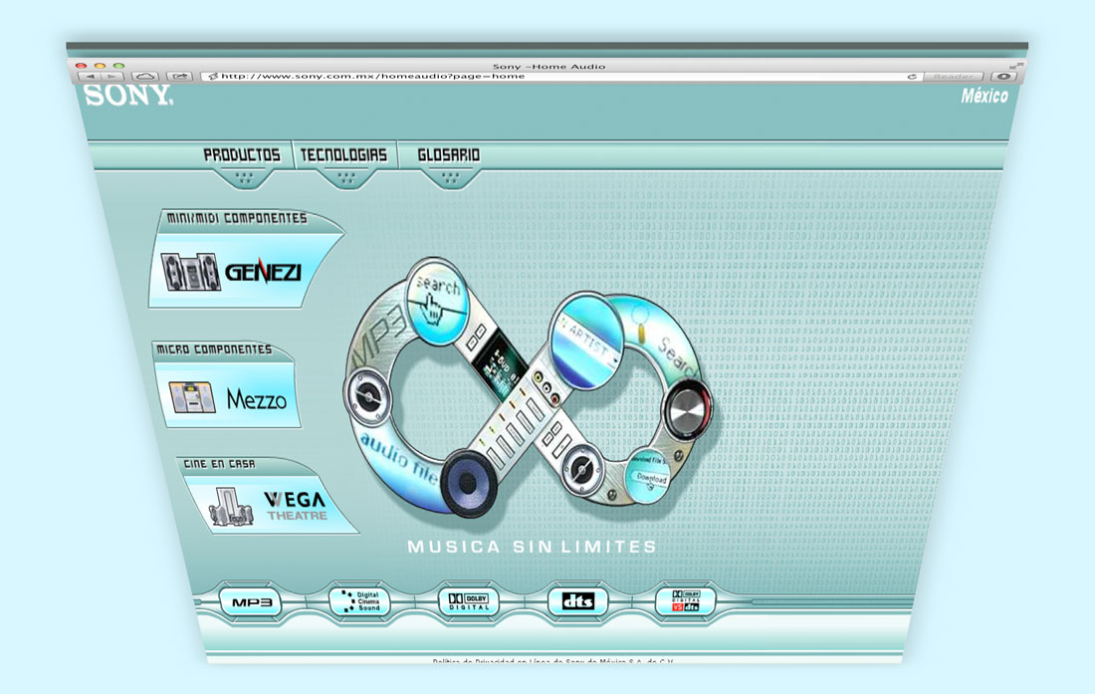Screen dimensions: 1095x694
Task: Click the Download bubble on right loop
Action: pyautogui.click(x=649, y=476)
